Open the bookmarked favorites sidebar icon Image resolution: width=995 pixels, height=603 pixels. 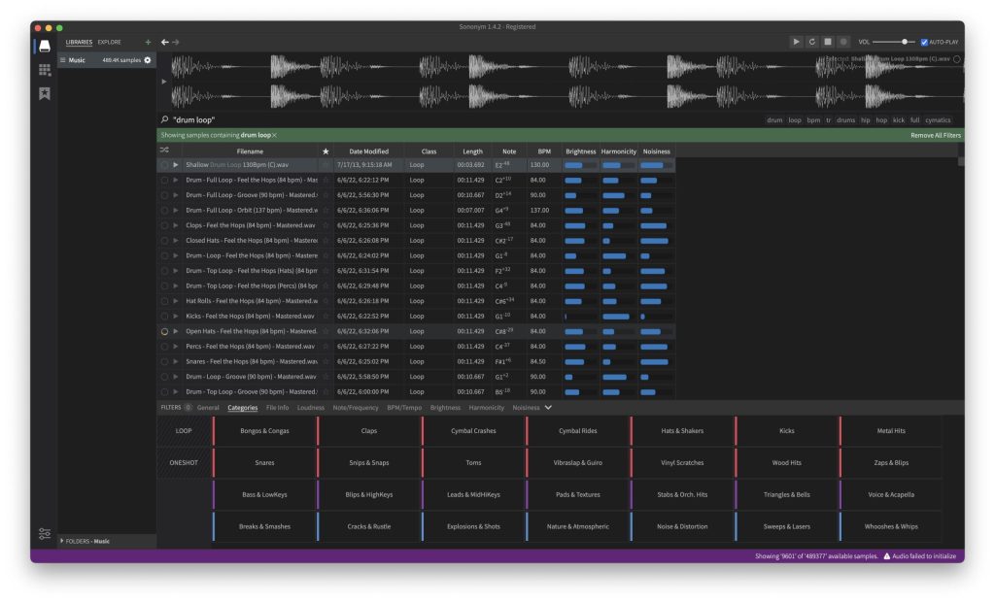44,93
